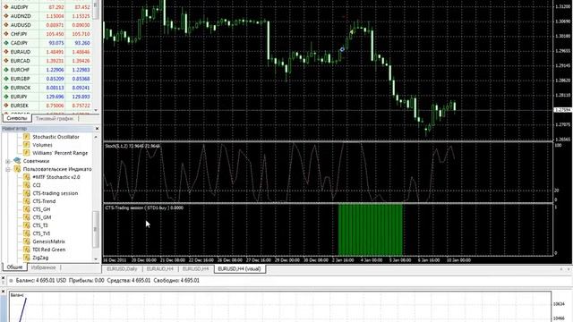Viewport: 573px width, 322px height.
Task: Click the status icon beside Баланс text
Action: pyautogui.click(x=11, y=281)
